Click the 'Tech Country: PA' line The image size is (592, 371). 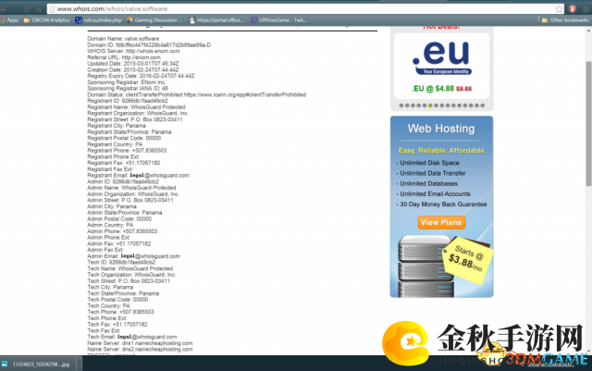point(108,305)
